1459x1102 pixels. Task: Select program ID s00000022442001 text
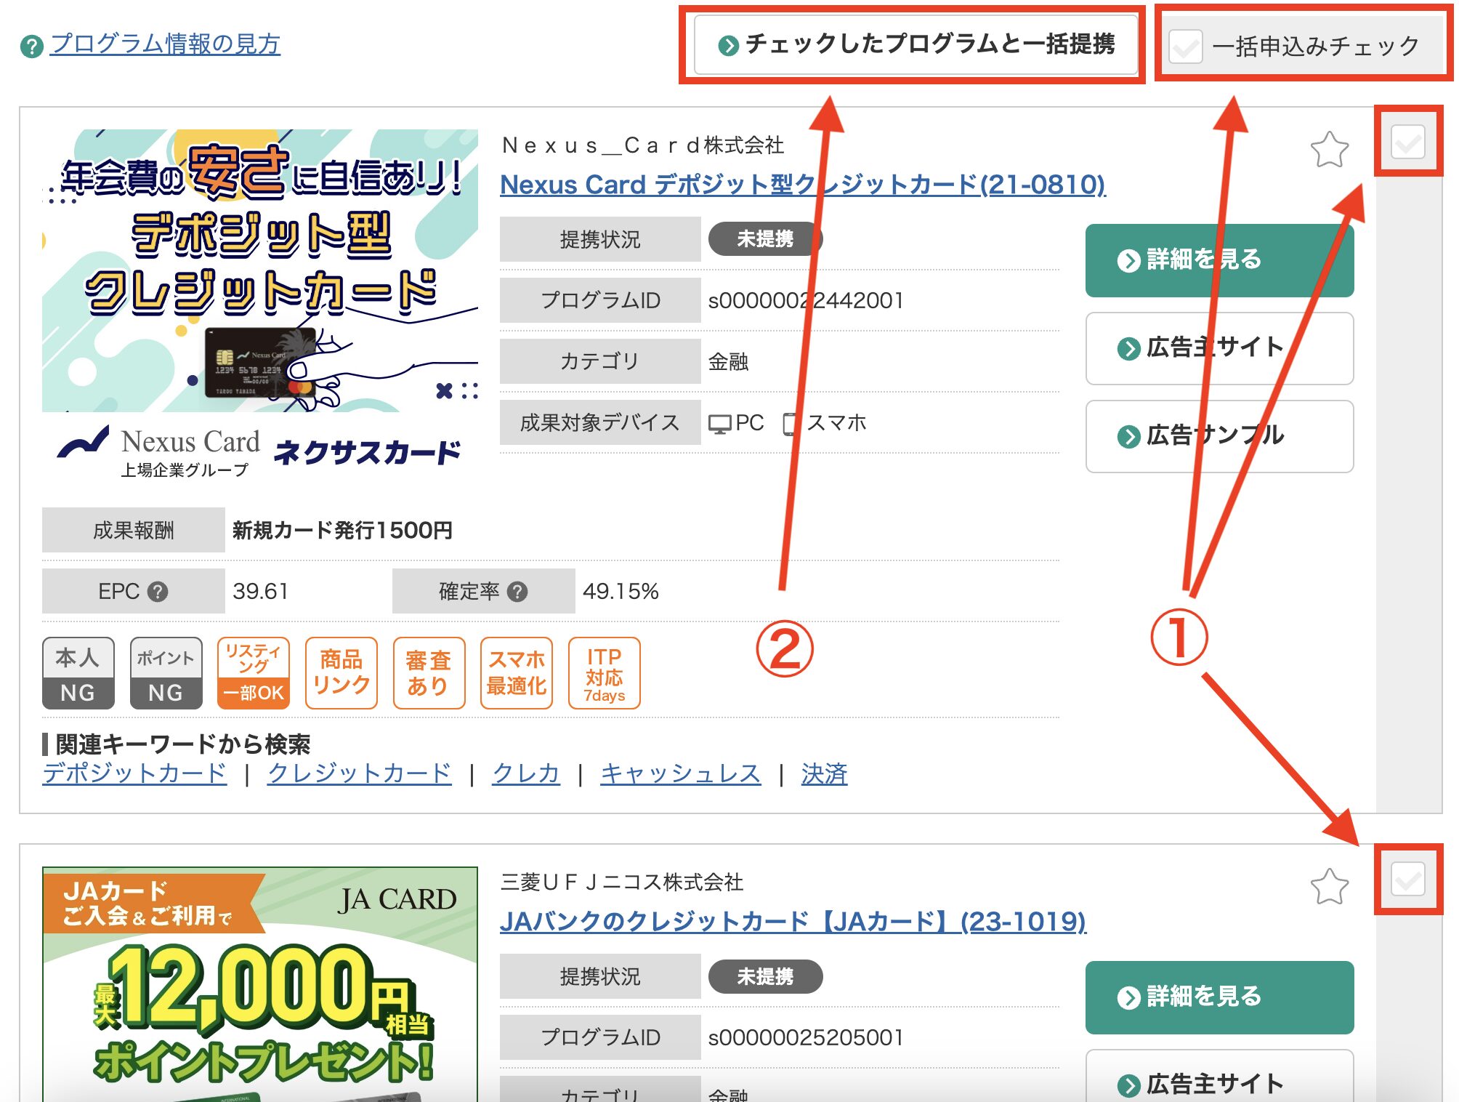point(806,300)
